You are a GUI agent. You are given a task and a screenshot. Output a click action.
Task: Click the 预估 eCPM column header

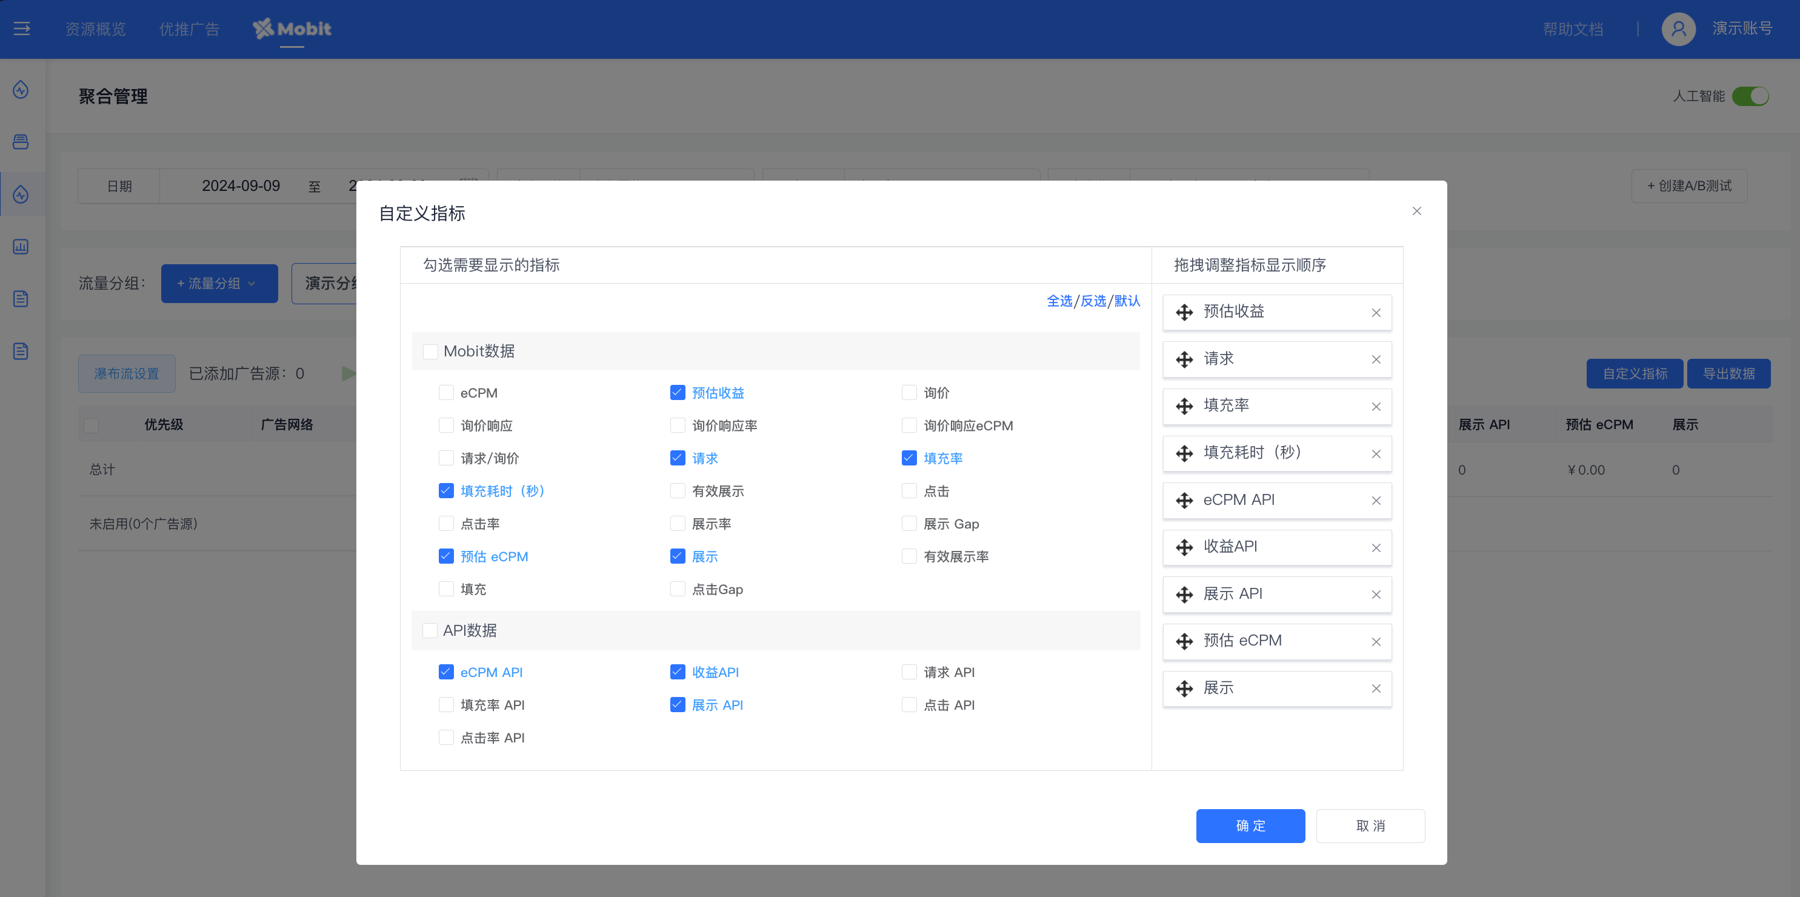click(1599, 425)
